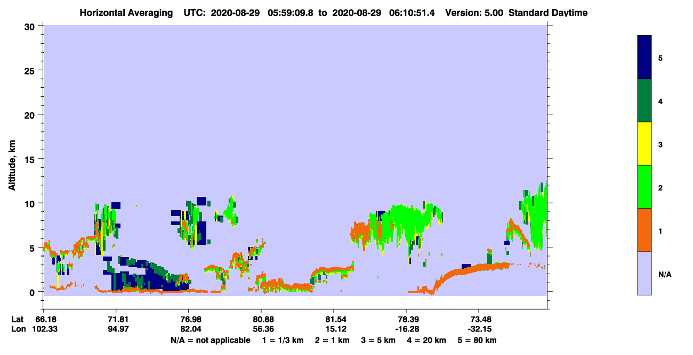Screen dimensions: 693x355
Task: Click the lavender N/A colorbar segment
Action: (x=644, y=273)
